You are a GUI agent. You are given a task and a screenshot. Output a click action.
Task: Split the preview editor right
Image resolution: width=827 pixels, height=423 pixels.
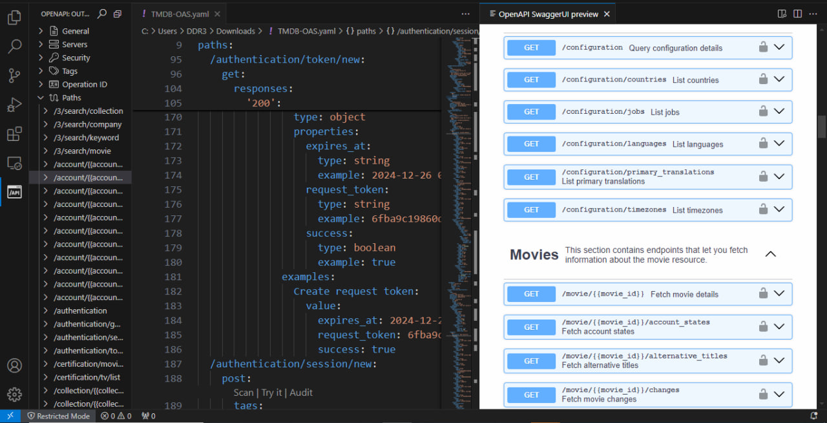coord(798,14)
